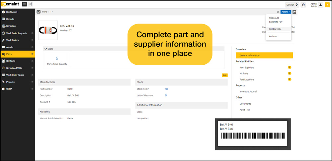Open the Default location selector
Screen dimensions: 332x161
(x=292, y=5)
